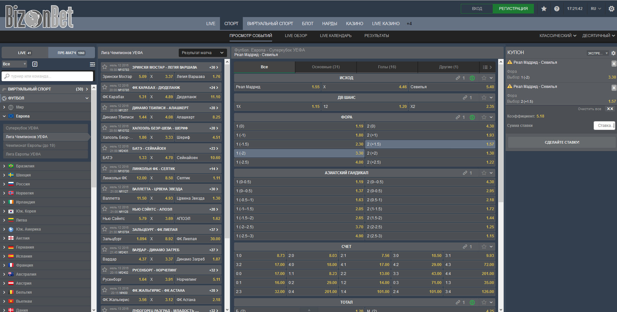
Task: Favorite Нью Сэйнтс - АПОЭЛ match
Action: 105,209
